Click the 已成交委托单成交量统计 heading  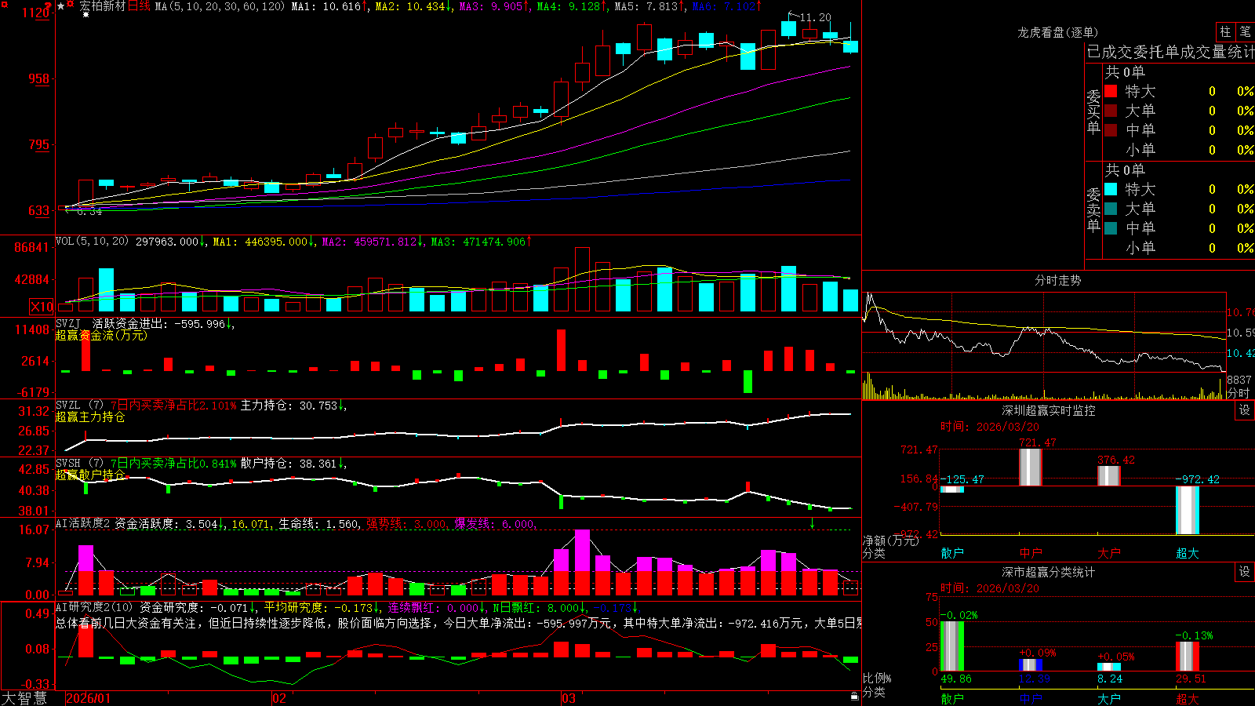(x=1170, y=52)
